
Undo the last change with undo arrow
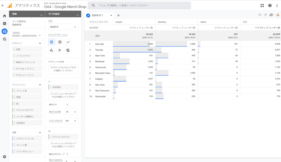260,15
